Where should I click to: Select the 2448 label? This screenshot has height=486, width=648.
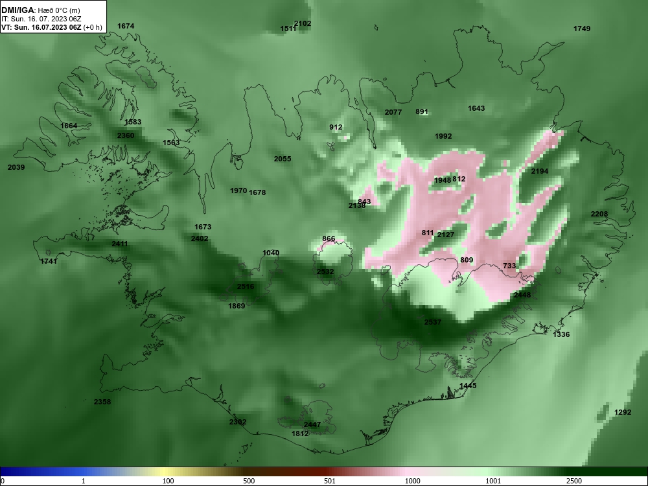[522, 295]
